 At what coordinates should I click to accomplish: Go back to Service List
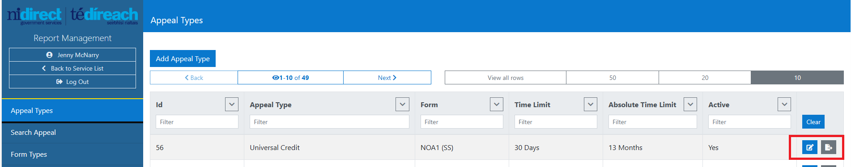[72, 68]
